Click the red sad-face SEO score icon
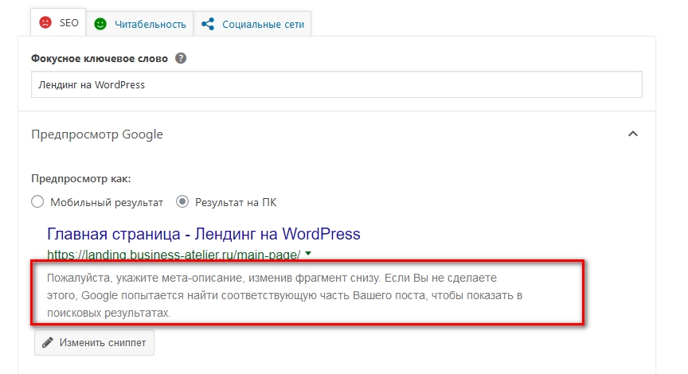 pyautogui.click(x=45, y=22)
